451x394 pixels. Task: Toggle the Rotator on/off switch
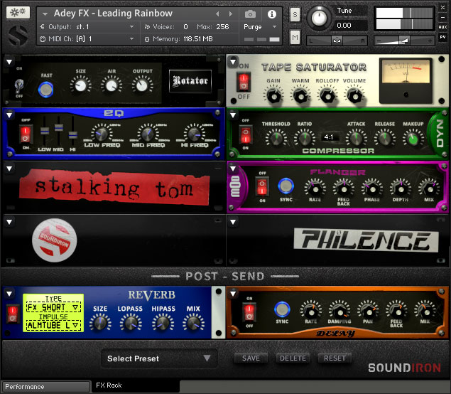click(19, 85)
